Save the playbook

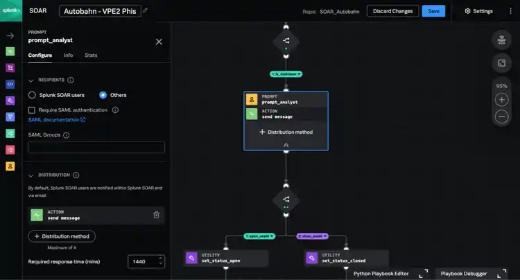click(433, 11)
